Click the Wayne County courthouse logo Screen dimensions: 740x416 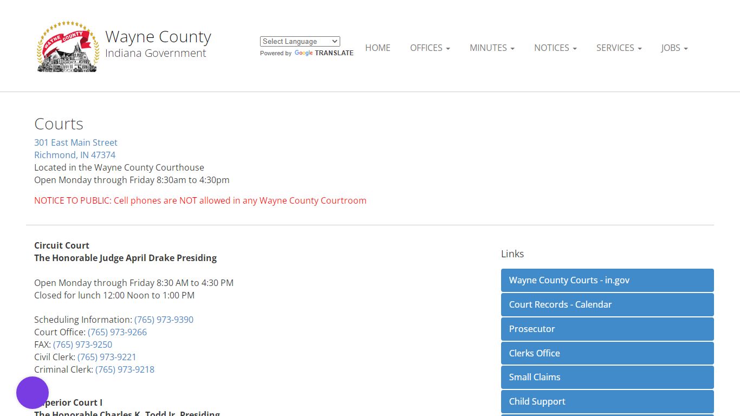click(68, 47)
